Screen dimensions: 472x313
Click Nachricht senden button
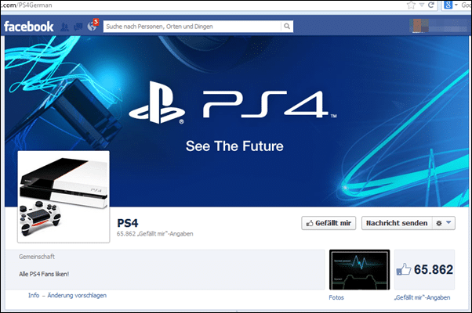coord(397,223)
